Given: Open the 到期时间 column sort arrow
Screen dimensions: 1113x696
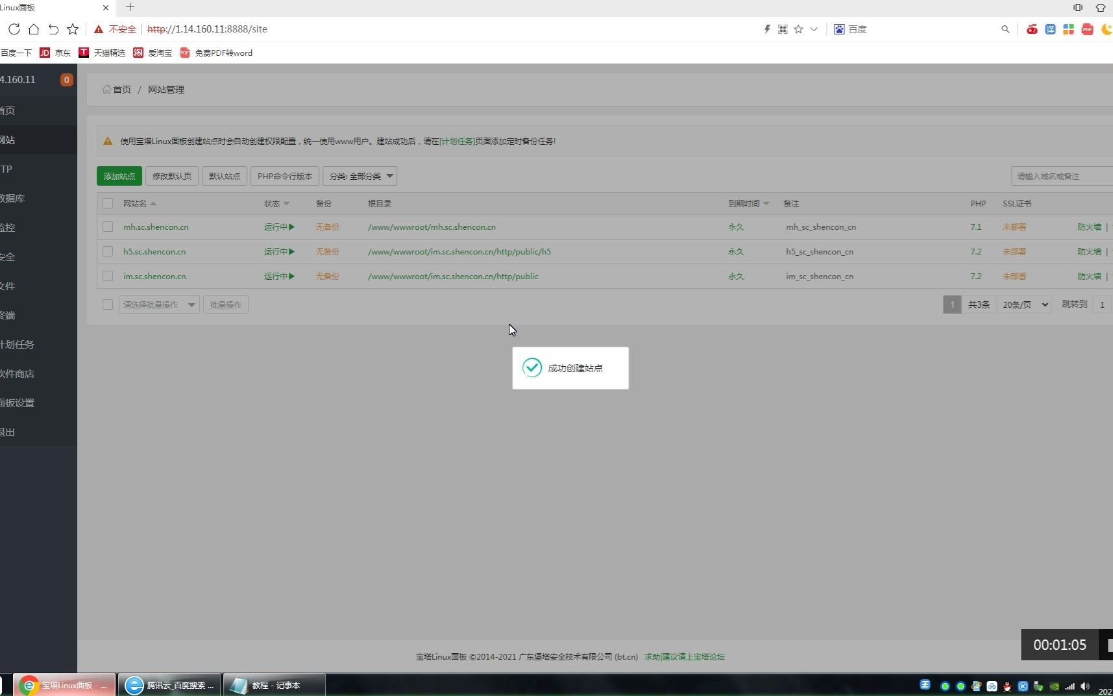Looking at the screenshot, I should tap(766, 204).
